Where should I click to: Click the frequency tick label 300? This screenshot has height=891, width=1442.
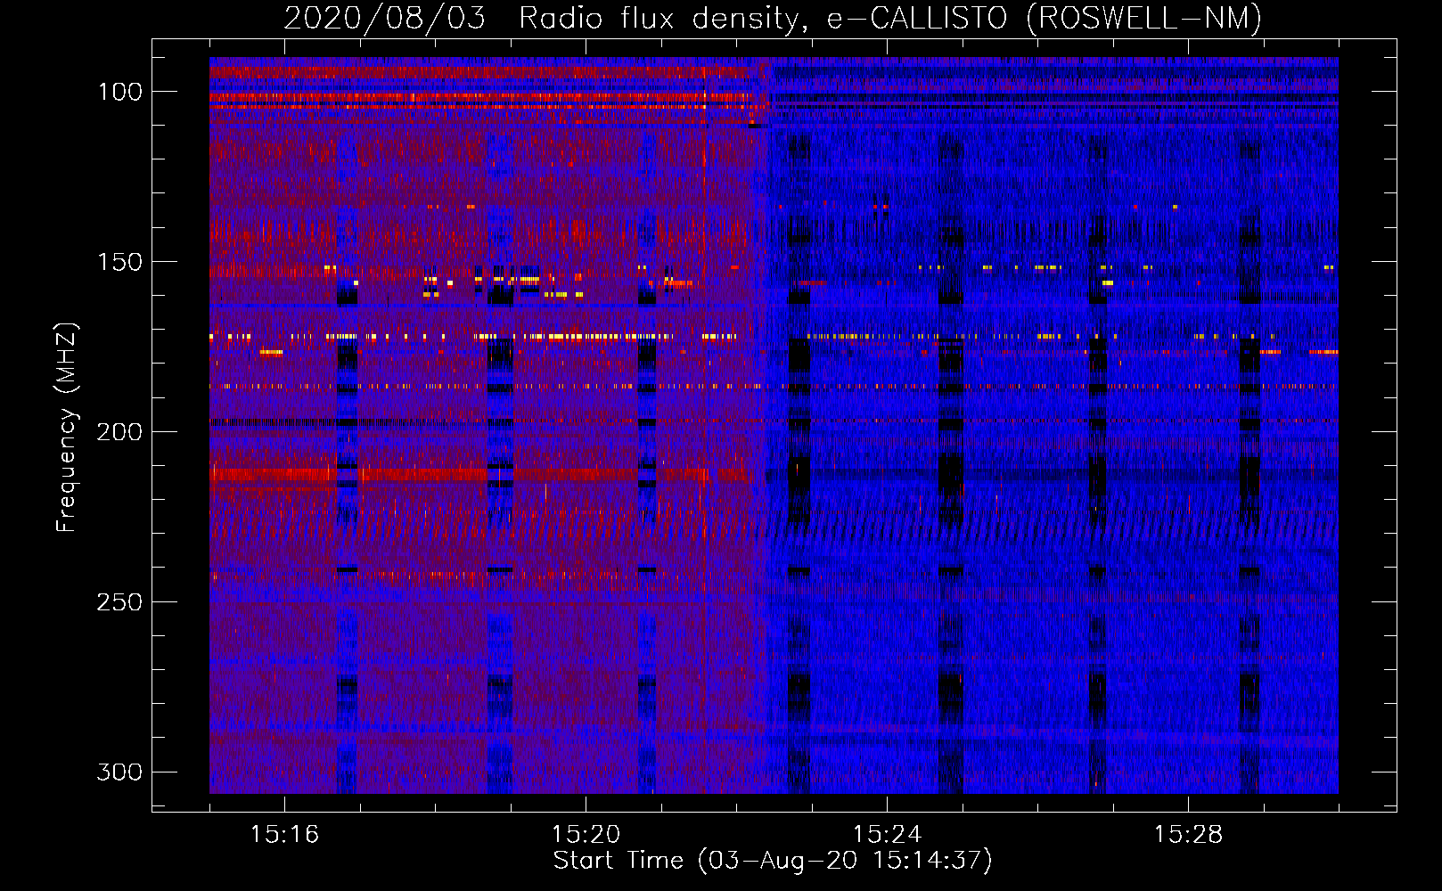click(x=119, y=772)
